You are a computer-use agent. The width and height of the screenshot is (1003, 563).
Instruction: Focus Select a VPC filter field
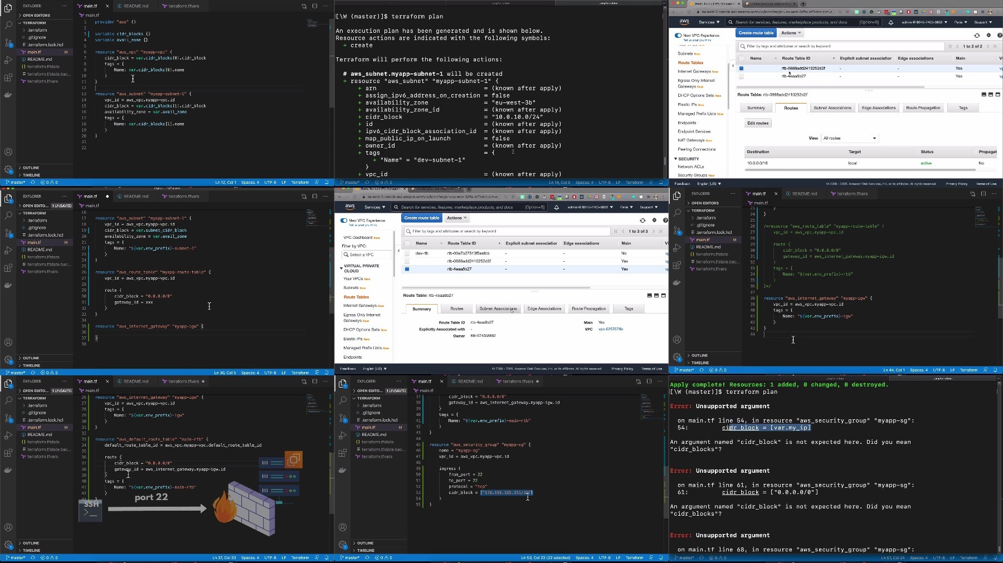pos(367,254)
